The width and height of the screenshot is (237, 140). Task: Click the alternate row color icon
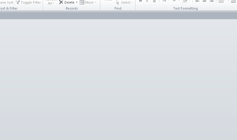[233, 1]
